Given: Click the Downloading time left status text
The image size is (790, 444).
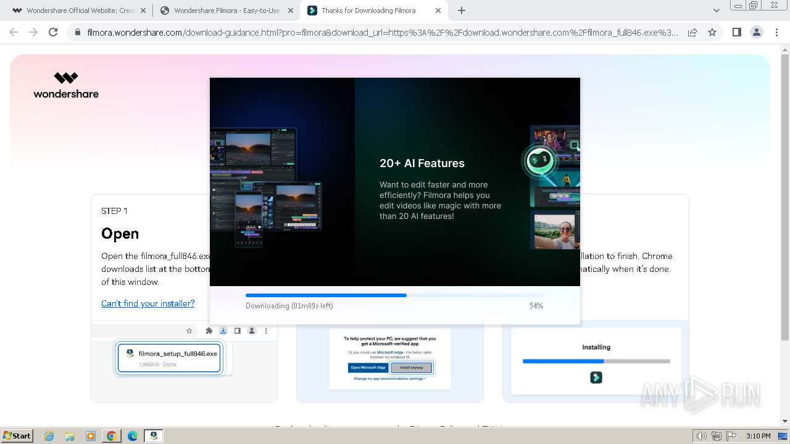Looking at the screenshot, I should (x=289, y=306).
